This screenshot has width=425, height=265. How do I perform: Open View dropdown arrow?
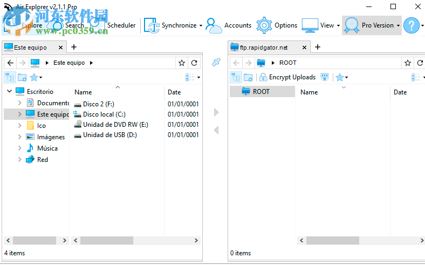click(x=338, y=25)
